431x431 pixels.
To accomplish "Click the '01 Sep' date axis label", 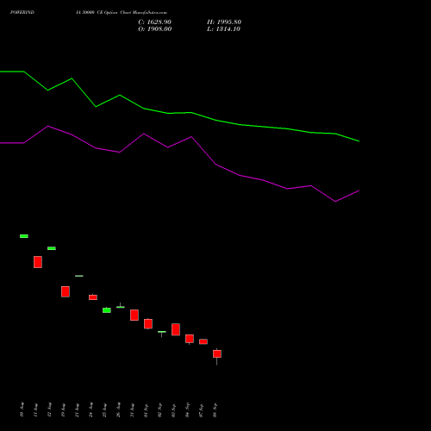I will [x=146, y=409].
